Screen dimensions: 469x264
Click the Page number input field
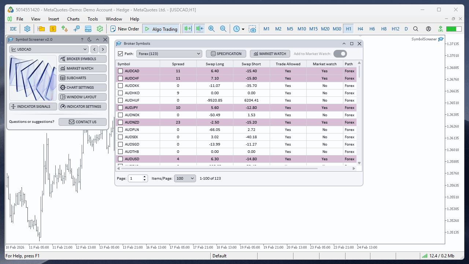pos(136,178)
